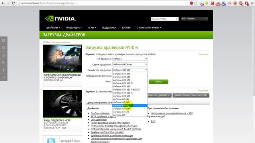Open the Unix драйверы link
This screenshot has width=255, height=143.
(98, 120)
